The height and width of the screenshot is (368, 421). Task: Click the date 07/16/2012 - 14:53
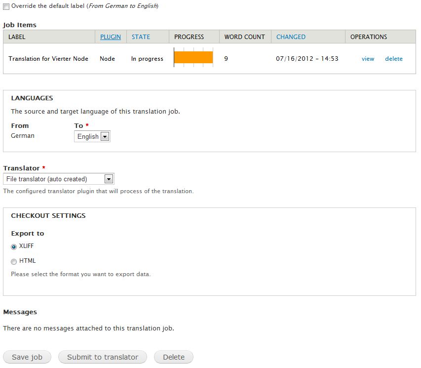pyautogui.click(x=307, y=59)
